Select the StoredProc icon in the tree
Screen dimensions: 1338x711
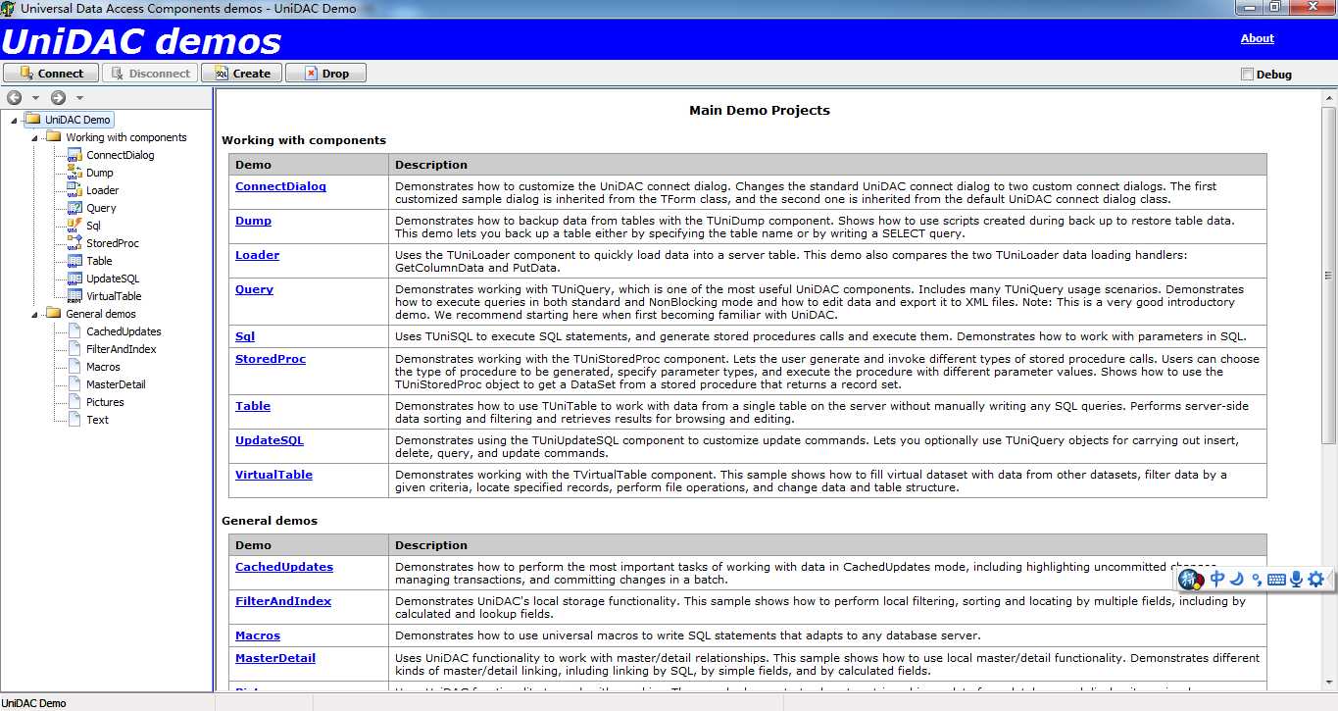[x=74, y=243]
